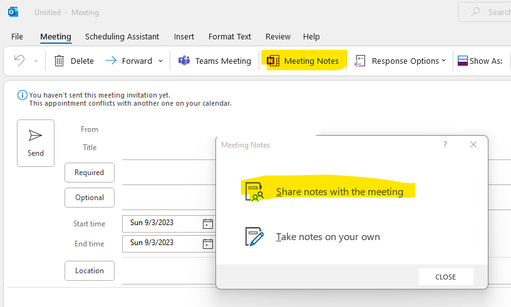Send the meeting invitation
This screenshot has height=307, width=511.
point(36,143)
